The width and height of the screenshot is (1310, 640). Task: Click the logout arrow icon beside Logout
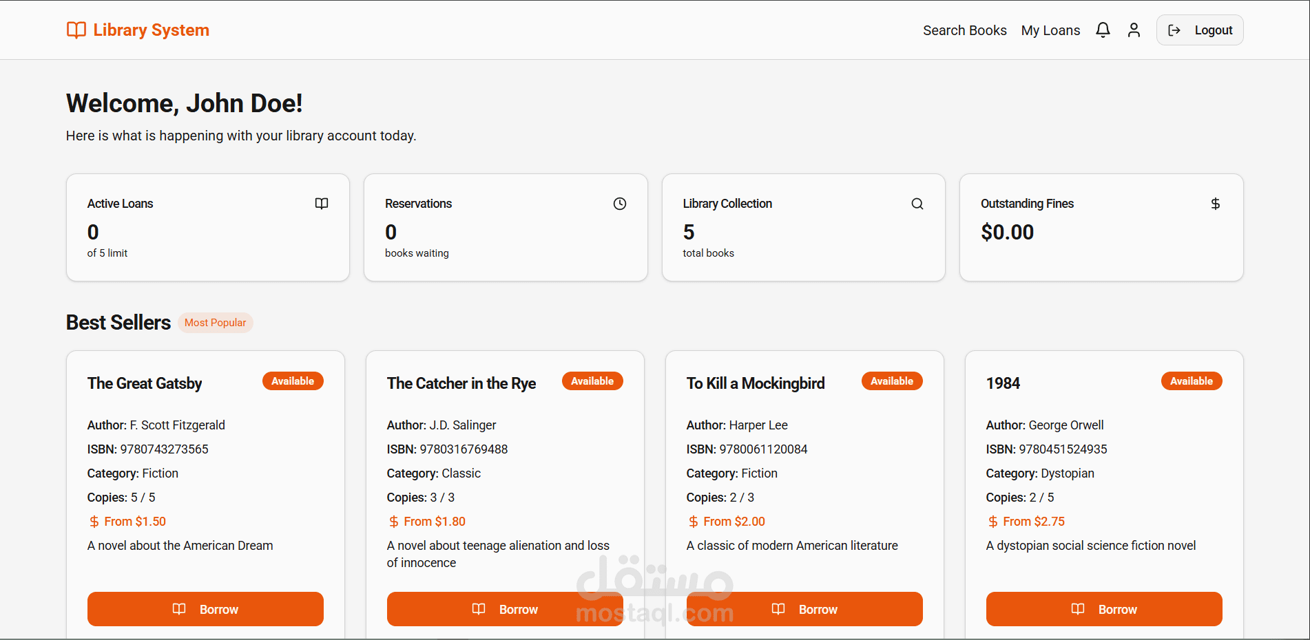pos(1174,30)
